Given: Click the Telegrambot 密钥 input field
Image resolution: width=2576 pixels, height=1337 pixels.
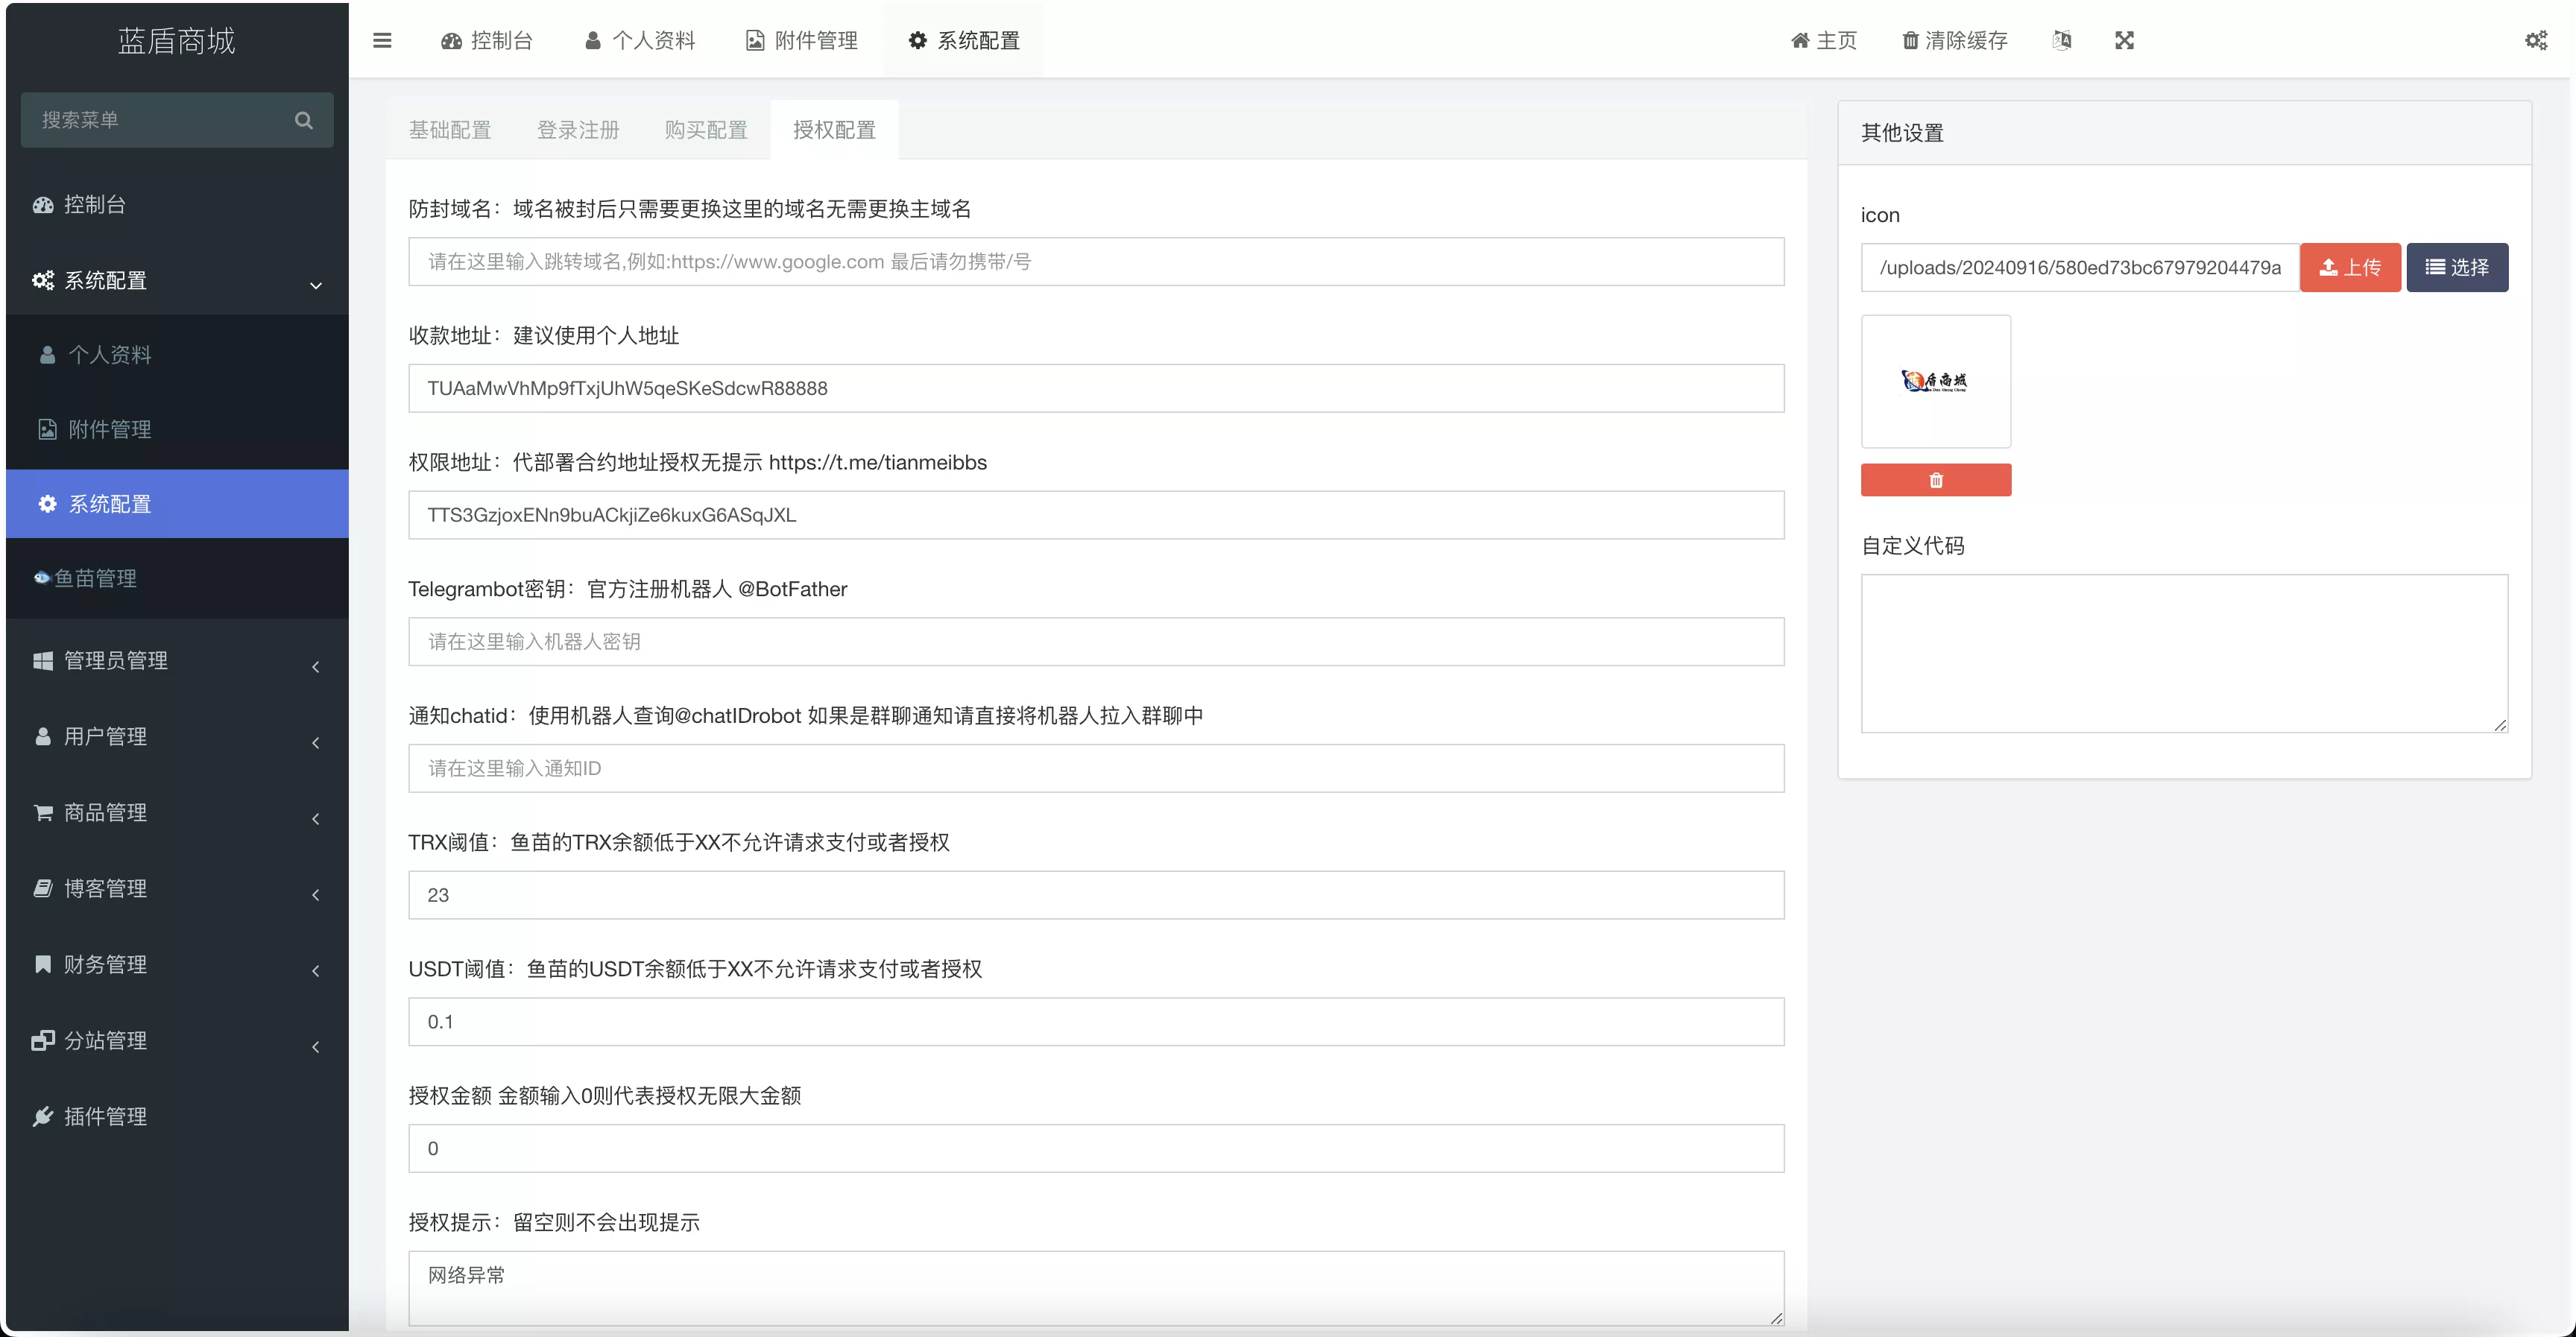Looking at the screenshot, I should pyautogui.click(x=1095, y=641).
